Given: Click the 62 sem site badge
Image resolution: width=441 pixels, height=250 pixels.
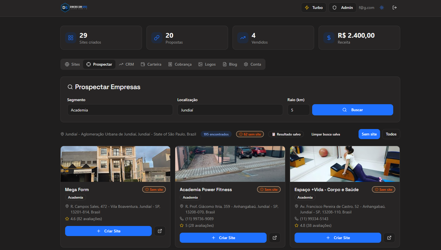Looking at the screenshot, I should pyautogui.click(x=250, y=134).
